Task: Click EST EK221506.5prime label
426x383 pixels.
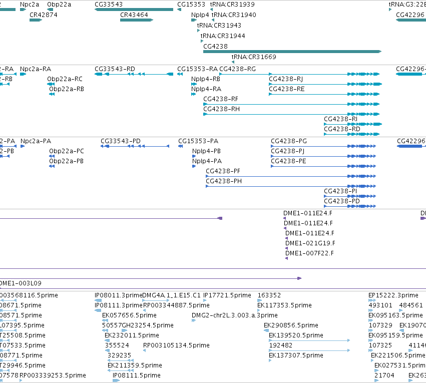Action: (x=398, y=355)
